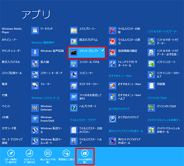Screen dimensions: 184x166
Task: Open おすすめメニューNavi ヘルプ icon
Action: [113, 97]
